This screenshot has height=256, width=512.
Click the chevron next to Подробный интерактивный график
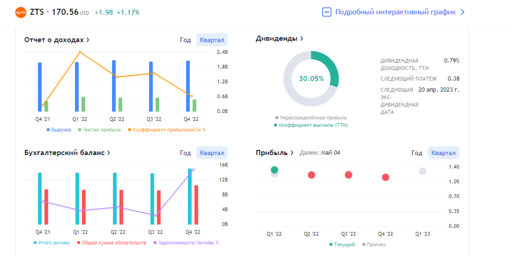coord(462,12)
